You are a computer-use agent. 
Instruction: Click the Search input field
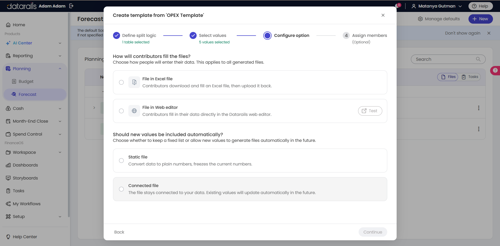point(448,59)
